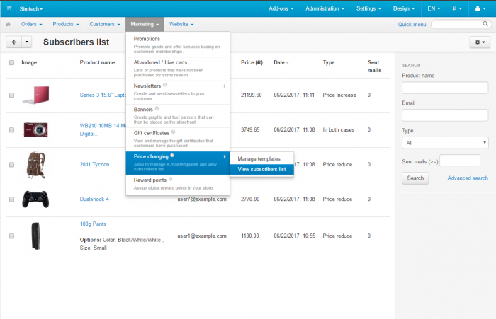Choose Manage templates submenu item
The width and height of the screenshot is (496, 319).
(262, 159)
